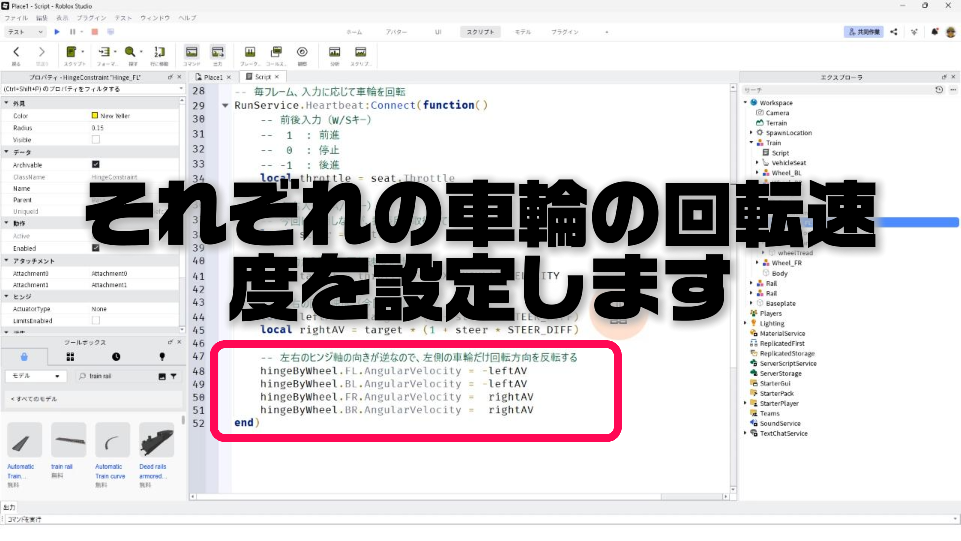Expand the Wheel_FR tree item
The image size is (961, 541).
[x=757, y=263]
